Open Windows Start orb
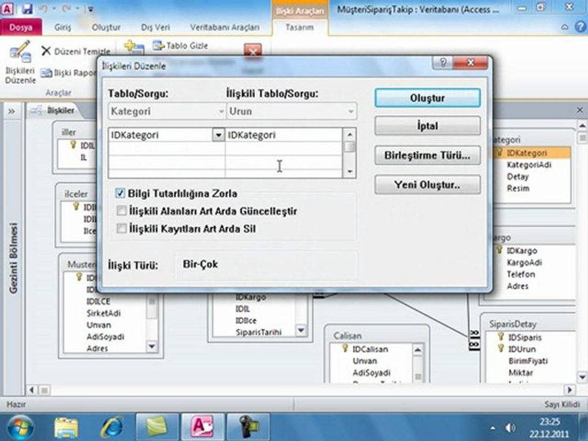Image resolution: width=588 pixels, height=441 pixels. [20, 427]
